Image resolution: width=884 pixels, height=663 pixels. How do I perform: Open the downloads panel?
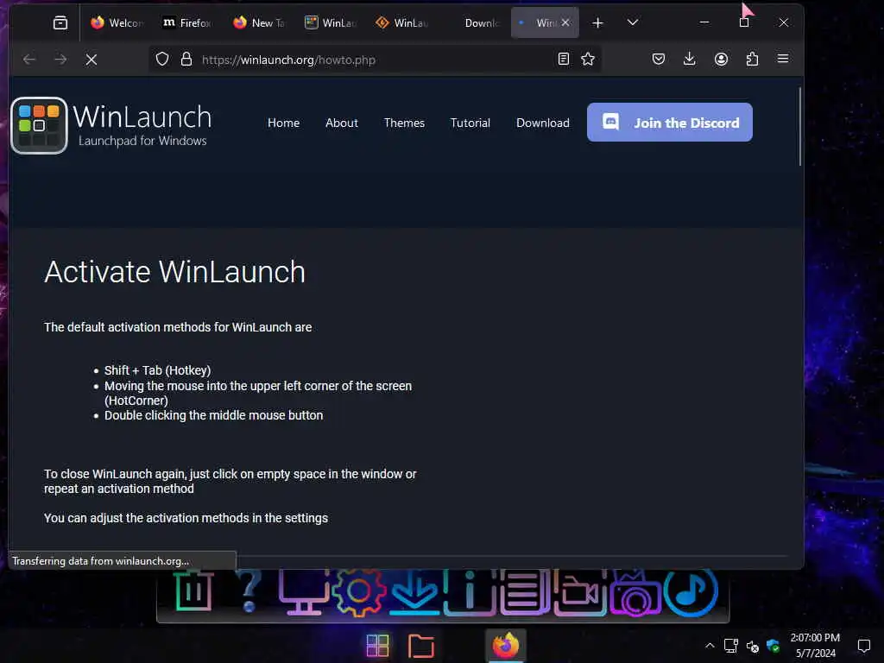(690, 60)
